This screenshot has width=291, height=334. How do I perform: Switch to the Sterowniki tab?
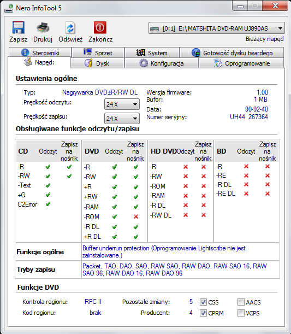click(x=40, y=52)
